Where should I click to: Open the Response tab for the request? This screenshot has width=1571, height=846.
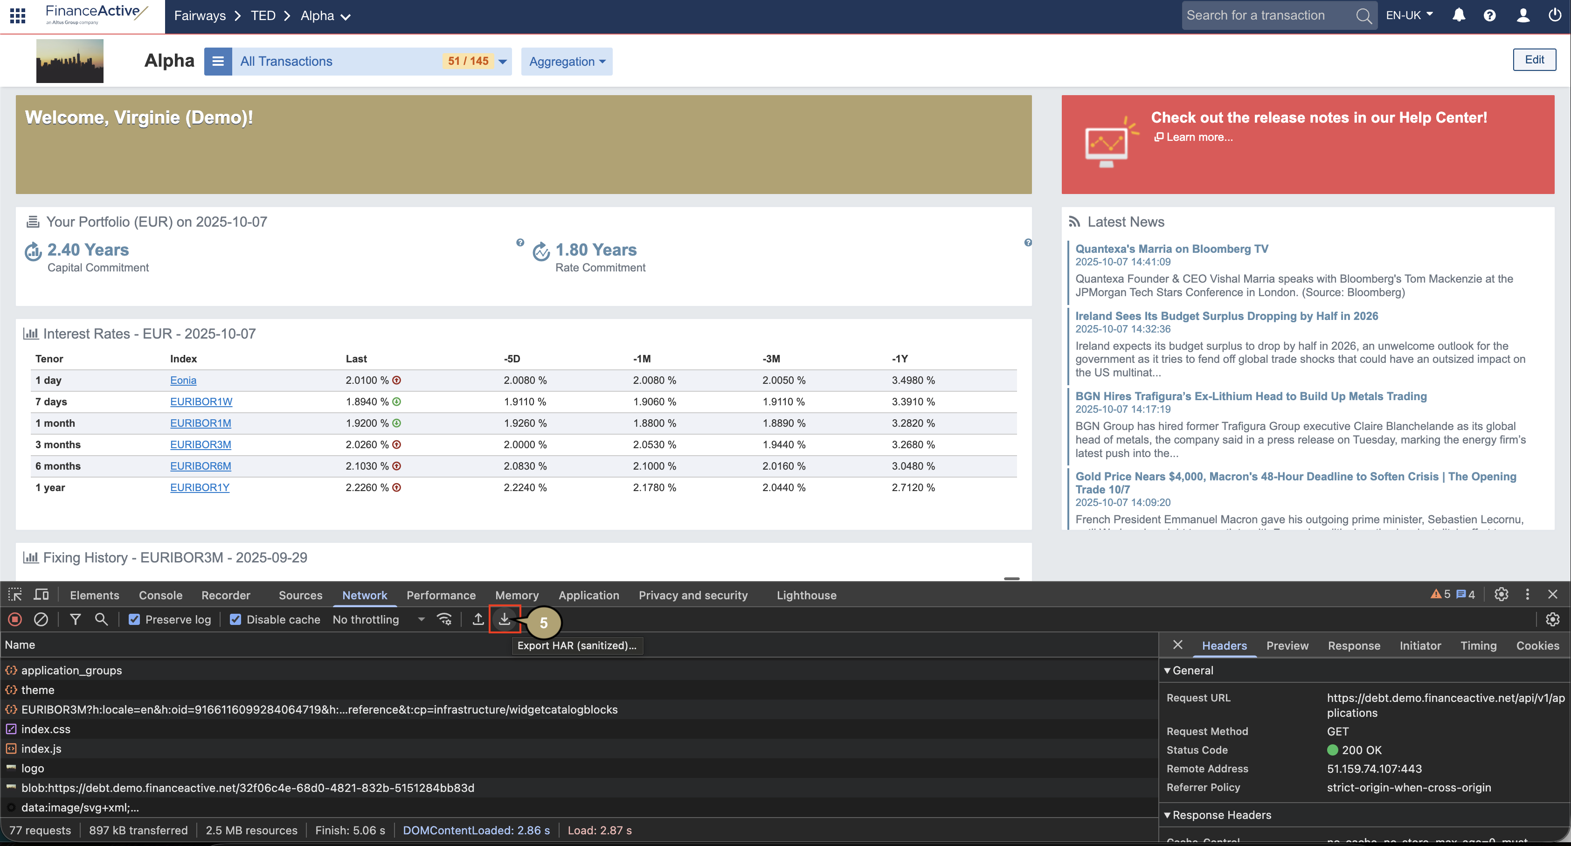tap(1354, 645)
